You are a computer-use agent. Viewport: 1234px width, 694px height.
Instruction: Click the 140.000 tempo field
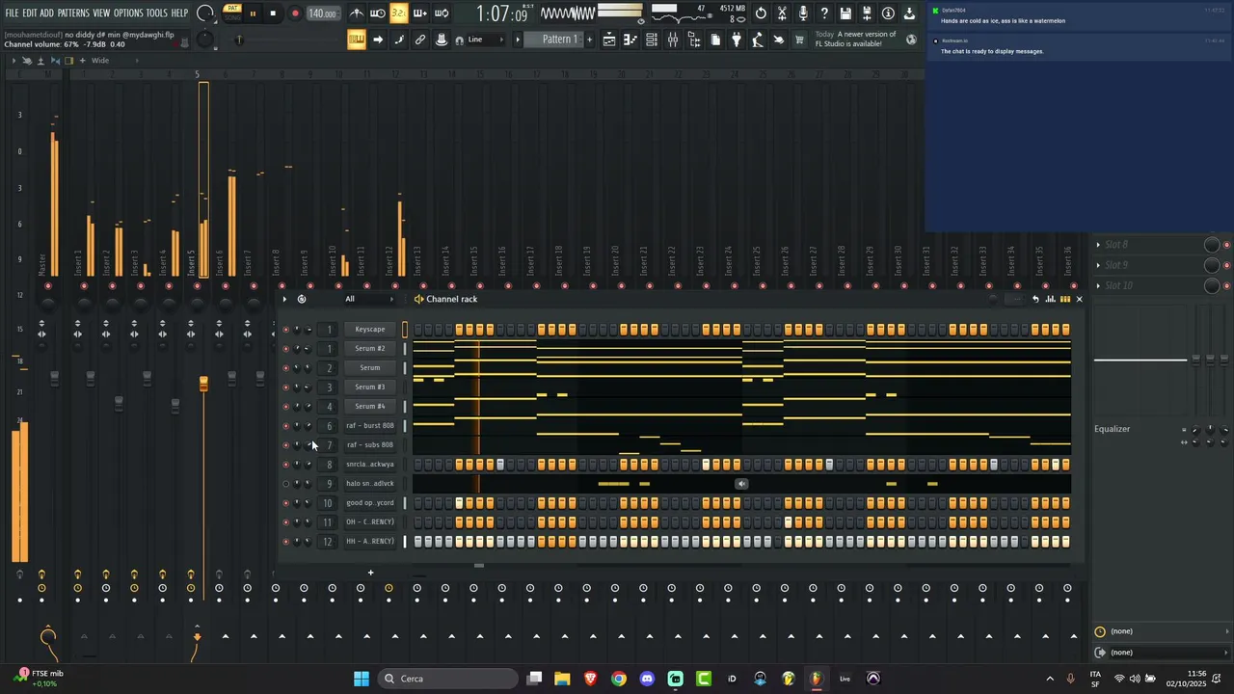tap(322, 13)
